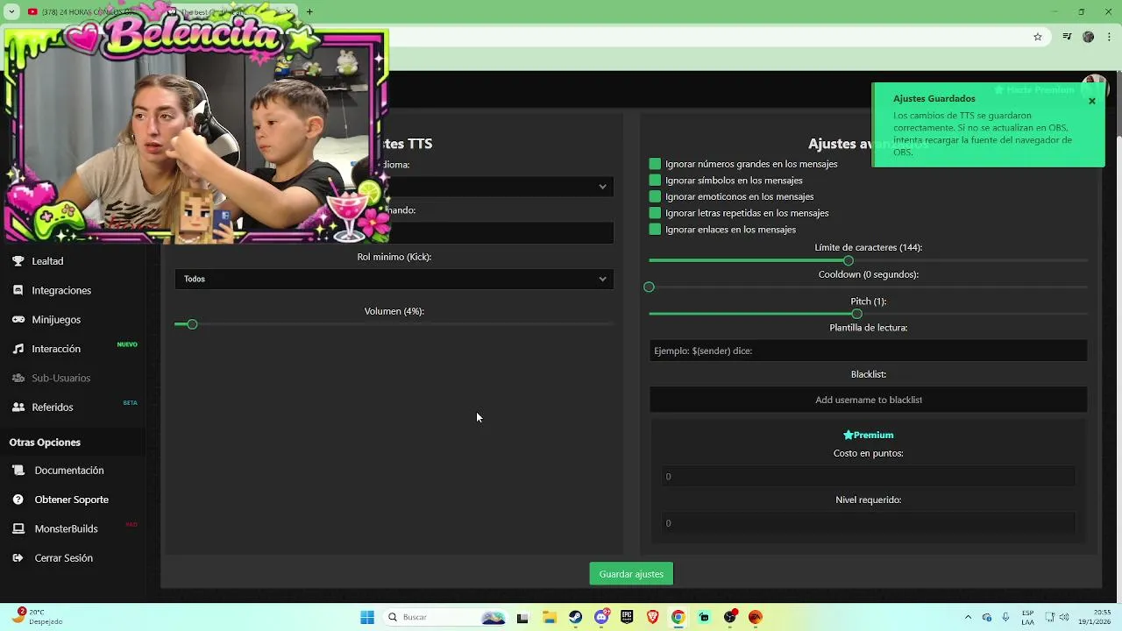Open Documentación link

[69, 471]
